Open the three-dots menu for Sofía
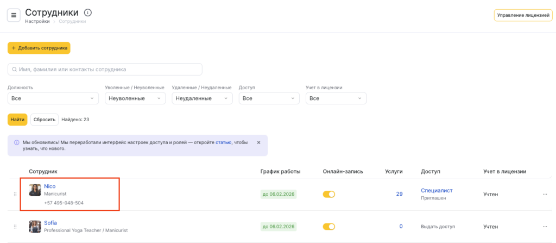The width and height of the screenshot is (556, 243). tap(545, 226)
